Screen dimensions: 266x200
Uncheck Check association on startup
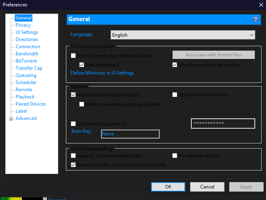click(x=175, y=65)
